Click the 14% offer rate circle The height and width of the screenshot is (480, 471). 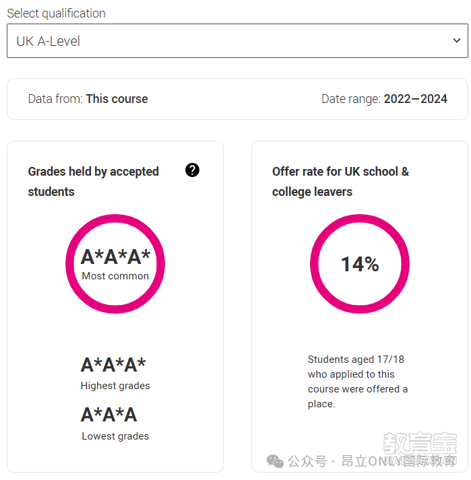360,264
